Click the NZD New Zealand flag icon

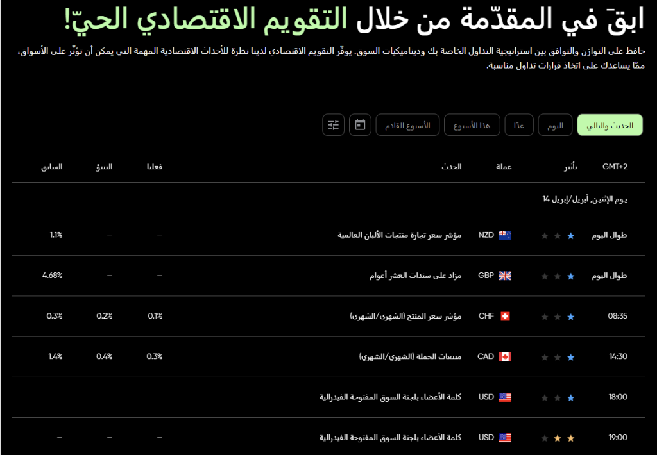coord(506,235)
